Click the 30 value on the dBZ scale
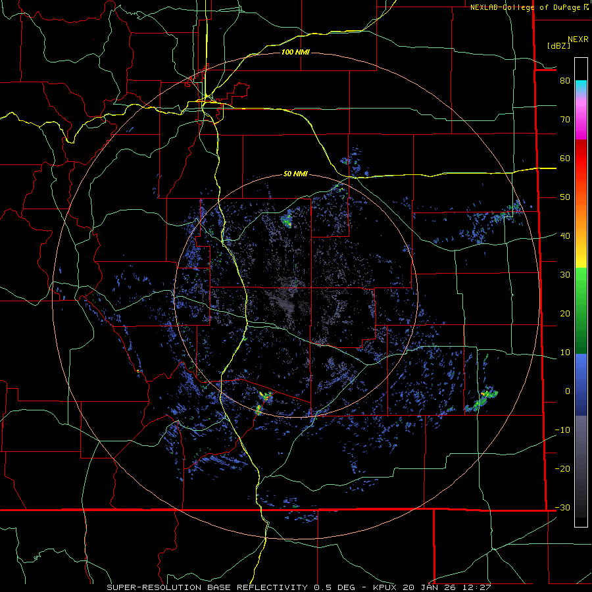 pyautogui.click(x=565, y=274)
